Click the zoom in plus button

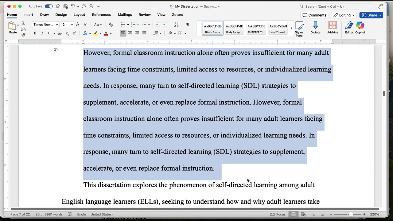click(364, 214)
